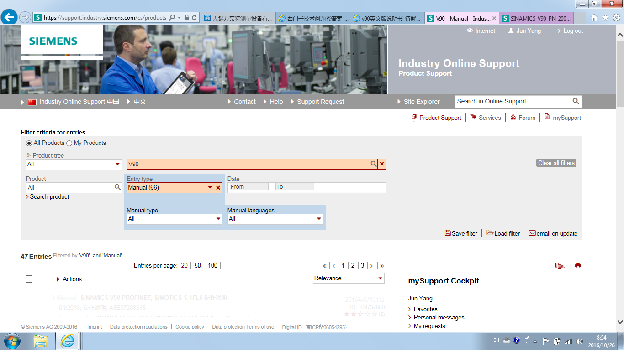624x350 pixels.
Task: Go to the previous results page arrow
Action: coord(334,266)
